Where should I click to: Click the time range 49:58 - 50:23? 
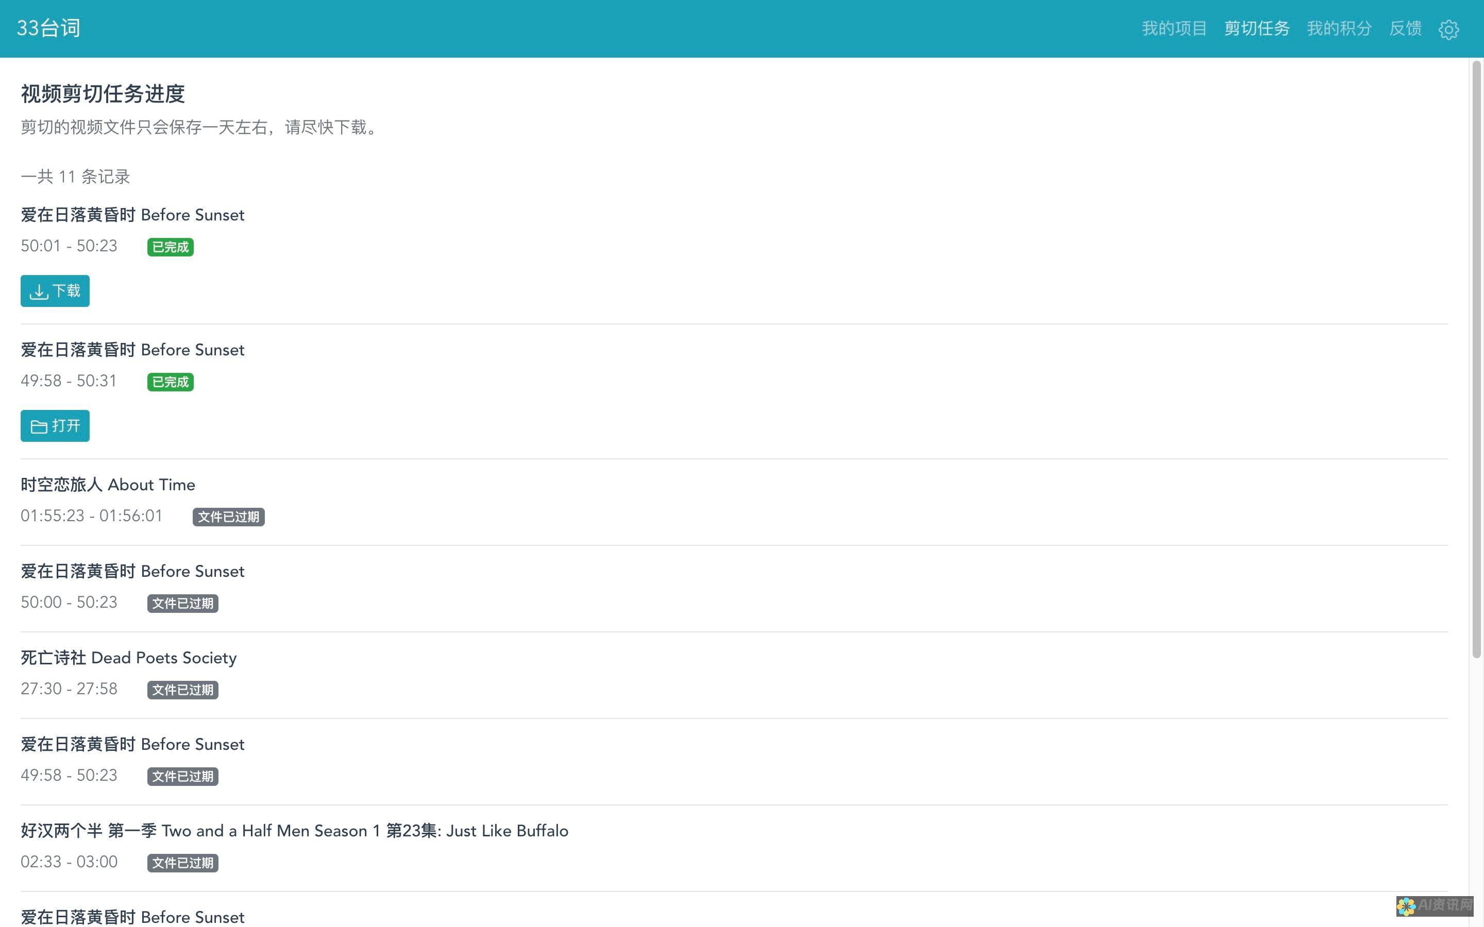click(x=69, y=775)
